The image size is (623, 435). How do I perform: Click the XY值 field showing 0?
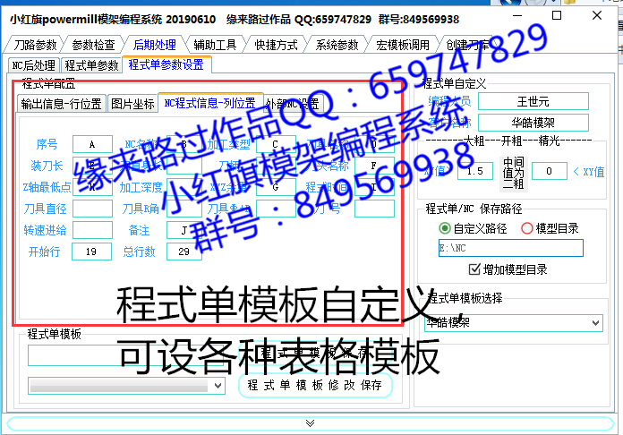[x=549, y=171]
